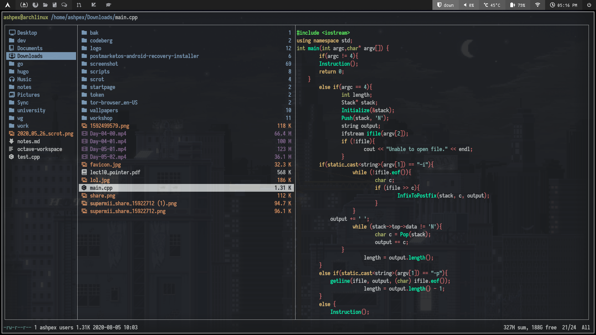This screenshot has height=335, width=596.
Task: Unmute the volume indicator at 0%
Action: tap(468, 5)
